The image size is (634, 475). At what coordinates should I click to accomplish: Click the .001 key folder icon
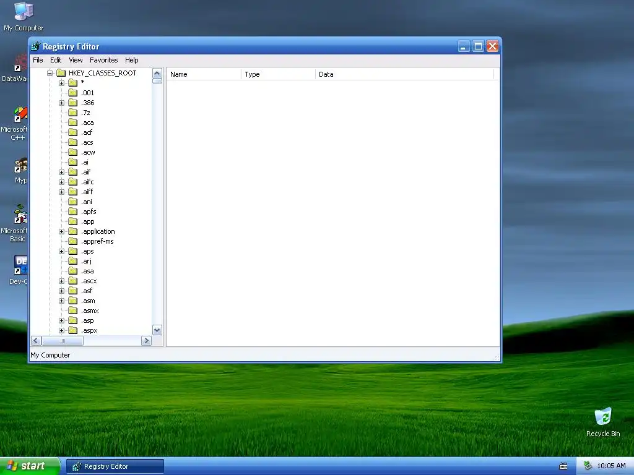[73, 93]
